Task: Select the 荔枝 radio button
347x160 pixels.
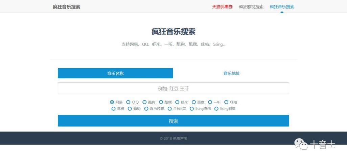Action: click(x=114, y=109)
